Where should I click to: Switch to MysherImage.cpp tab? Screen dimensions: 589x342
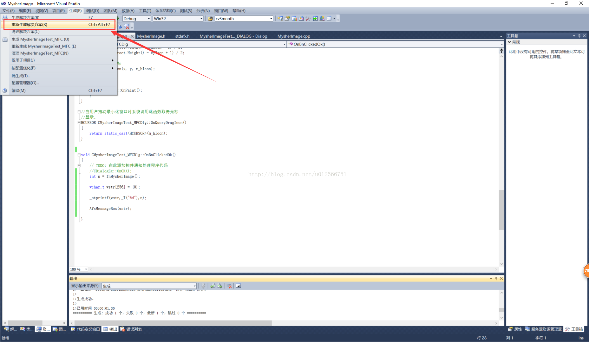click(294, 36)
